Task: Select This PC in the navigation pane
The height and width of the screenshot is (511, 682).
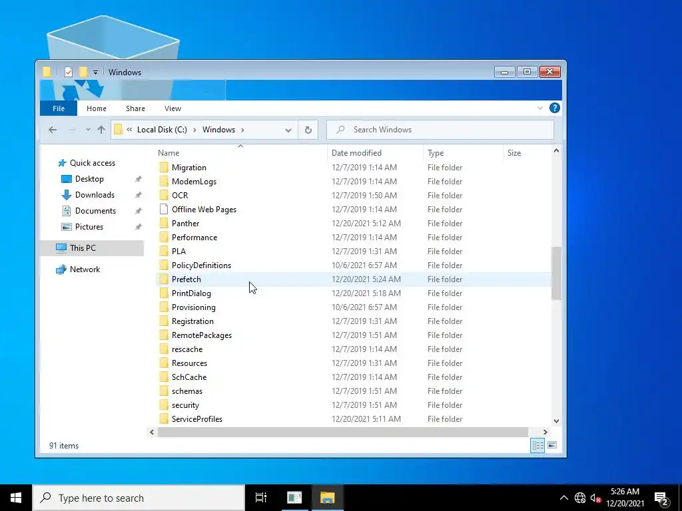Action: (83, 248)
